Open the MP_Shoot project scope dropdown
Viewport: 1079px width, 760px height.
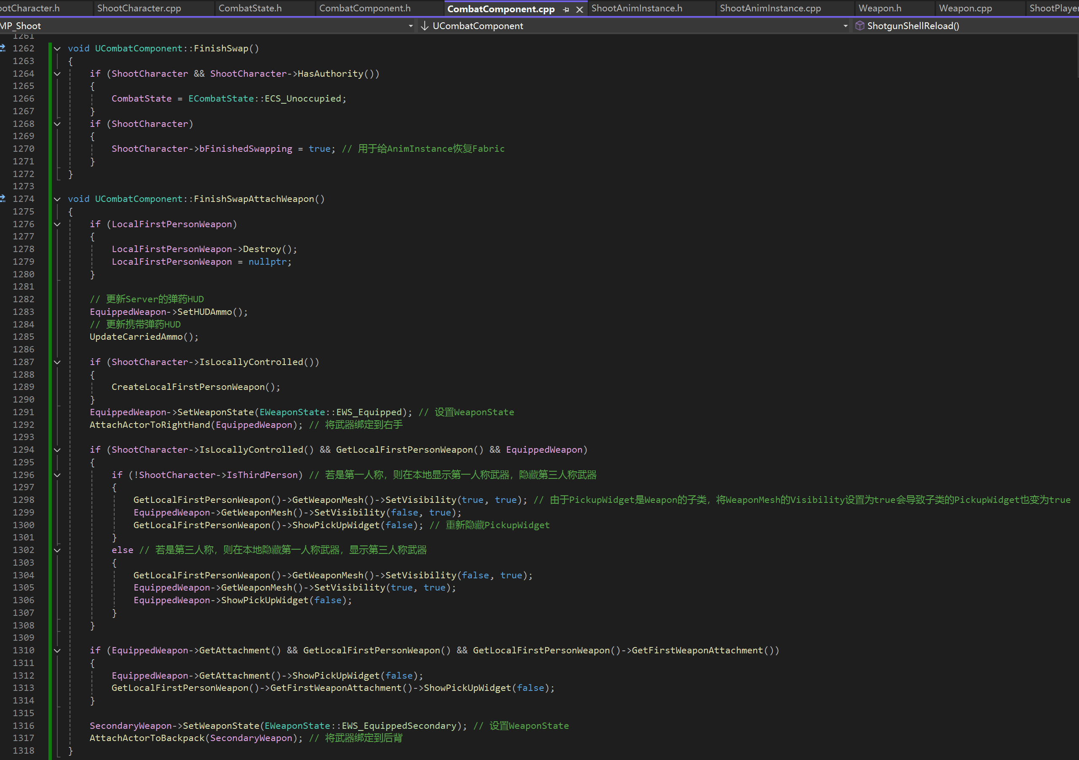pyautogui.click(x=411, y=26)
